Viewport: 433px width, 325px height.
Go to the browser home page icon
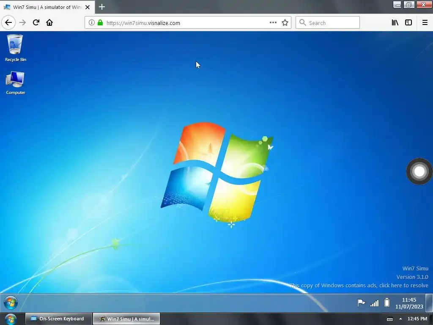pyautogui.click(x=49, y=22)
